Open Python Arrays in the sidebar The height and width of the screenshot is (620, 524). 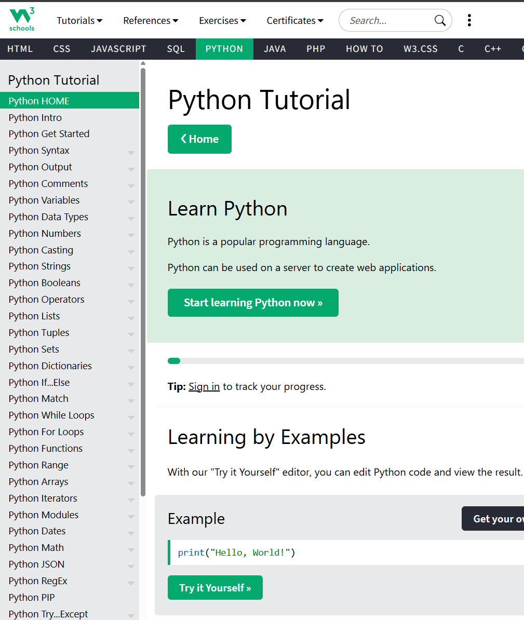tap(70, 481)
